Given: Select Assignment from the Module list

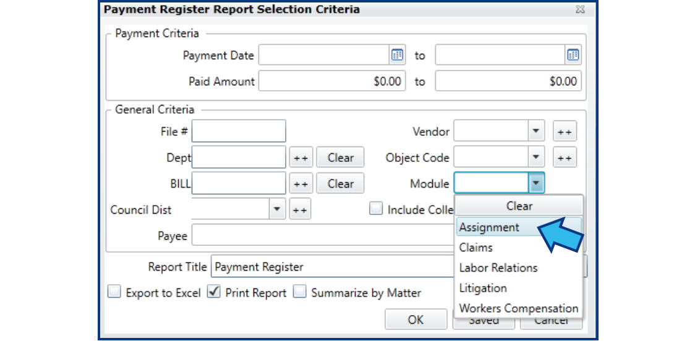Looking at the screenshot, I should [519, 227].
